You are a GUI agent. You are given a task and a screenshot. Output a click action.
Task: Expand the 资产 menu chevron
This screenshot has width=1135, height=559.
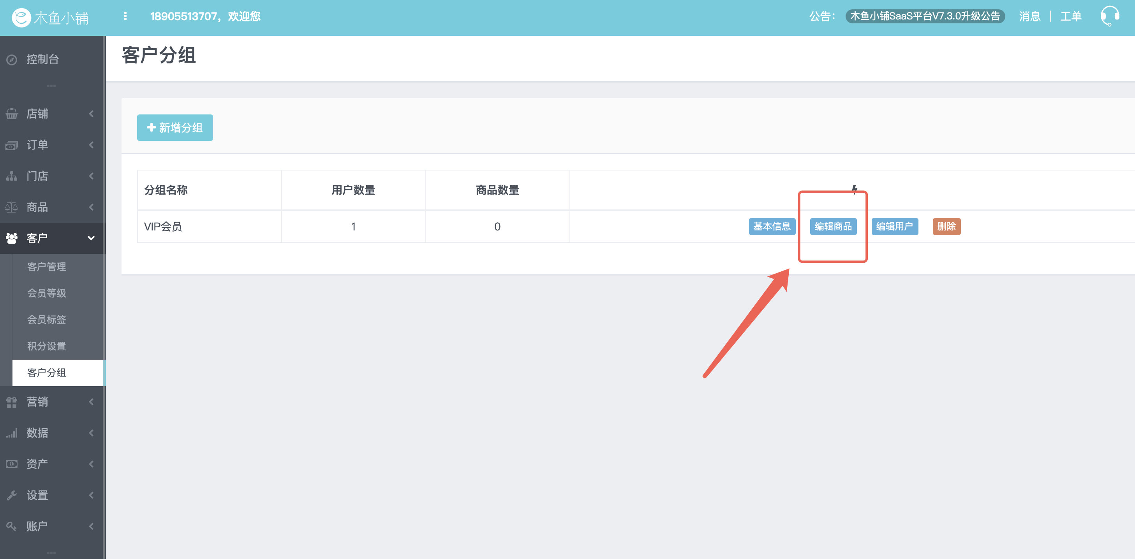(91, 464)
